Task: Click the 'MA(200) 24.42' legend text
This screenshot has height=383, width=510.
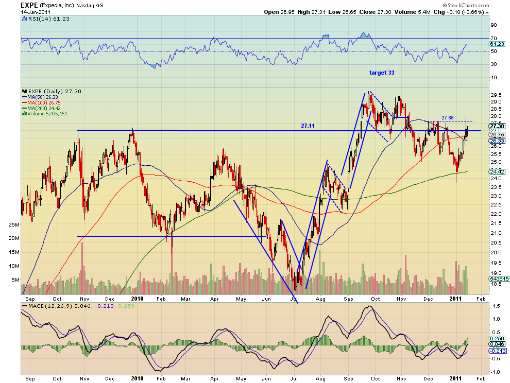Action: [44, 108]
